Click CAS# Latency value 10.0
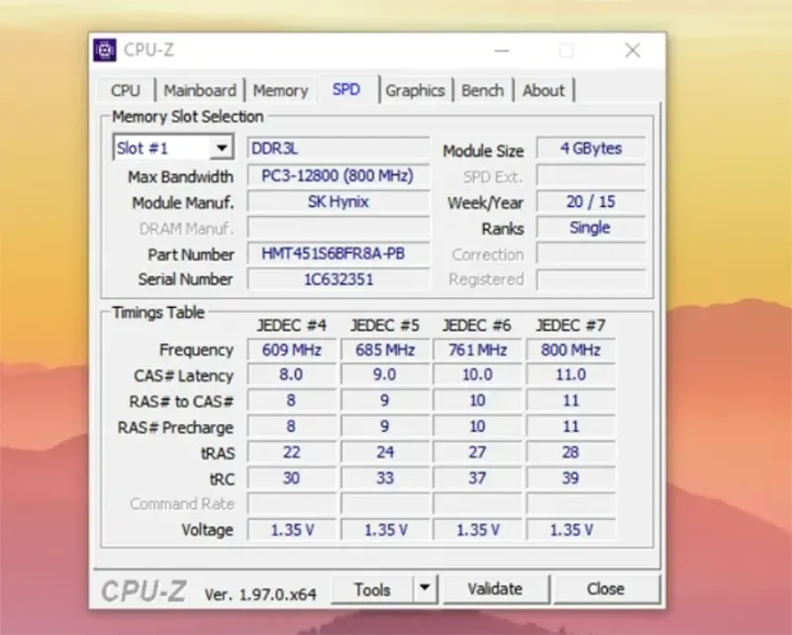 point(478,374)
